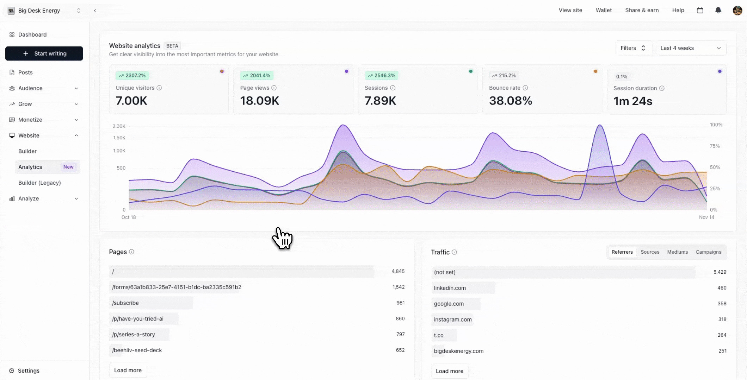
Task: Open the Big Desk Energy workspace switcher
Action: [44, 11]
